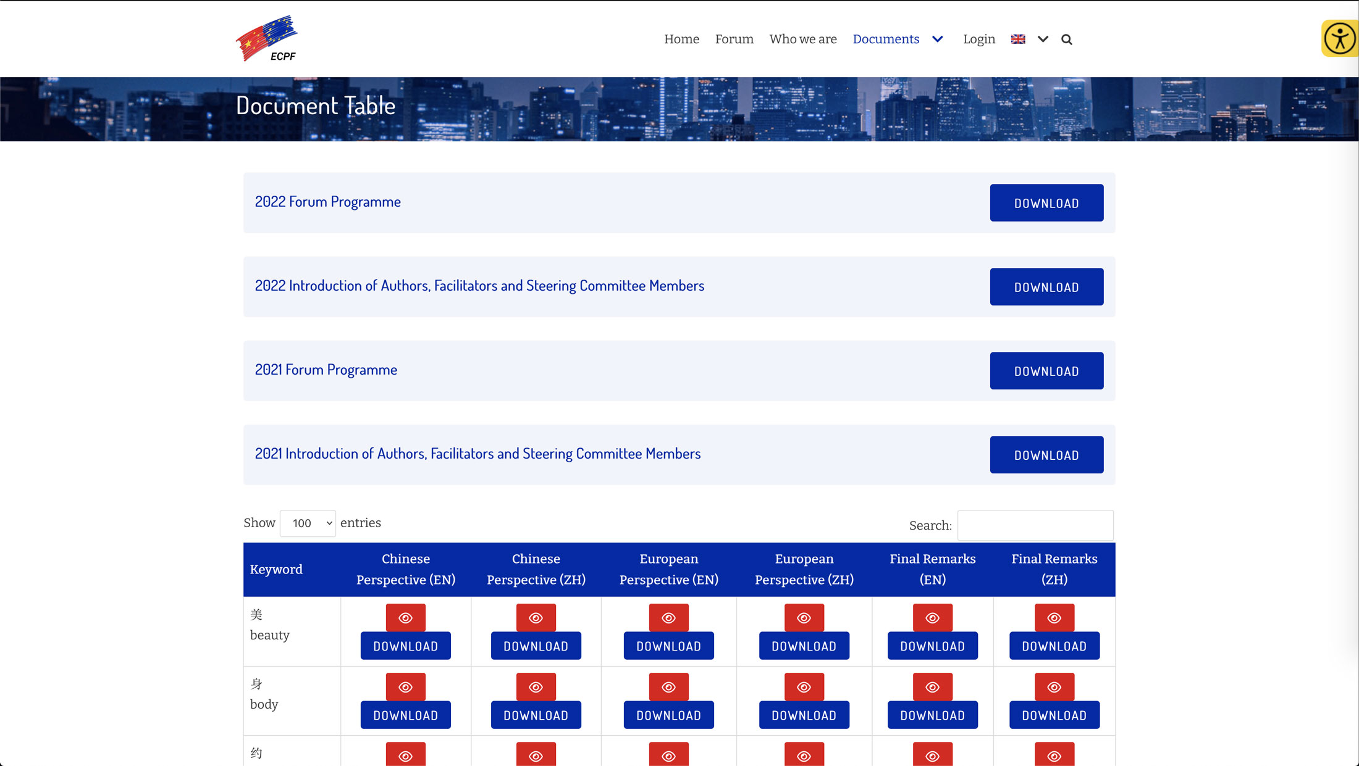View beauty Chinese Perspective (ZH) eye icon

coord(536,618)
